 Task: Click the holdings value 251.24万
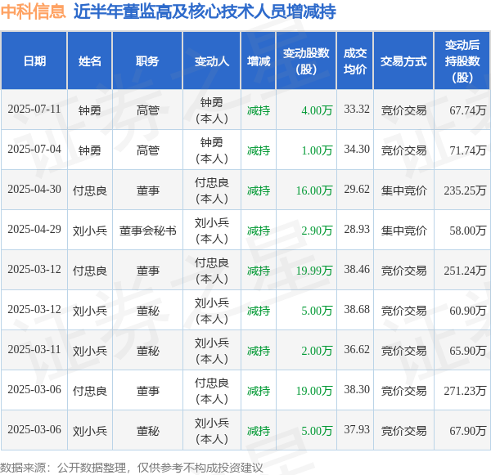pos(465,271)
